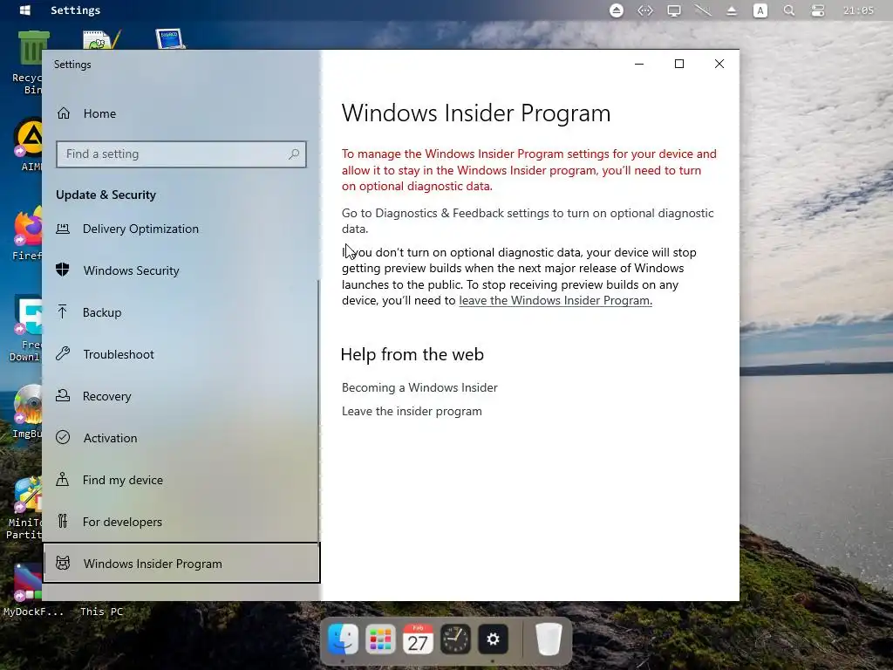Click the letter A input icon in the top bar
Viewport: 893px width, 670px height.
click(x=760, y=10)
